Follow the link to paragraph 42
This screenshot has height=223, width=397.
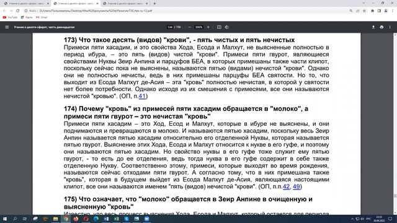click(286, 186)
